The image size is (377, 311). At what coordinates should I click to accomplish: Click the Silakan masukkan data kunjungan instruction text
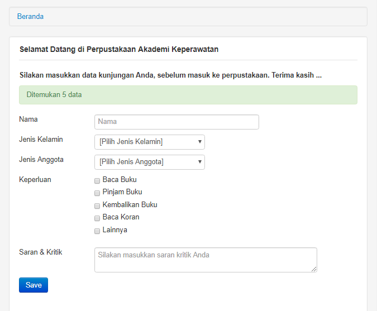pos(170,75)
